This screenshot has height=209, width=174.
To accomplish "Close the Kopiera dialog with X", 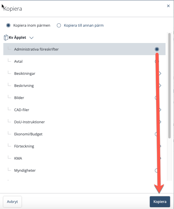I will [x=168, y=6].
